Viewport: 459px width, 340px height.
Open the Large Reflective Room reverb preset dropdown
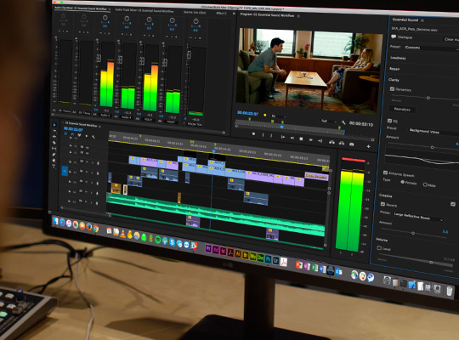pos(418,218)
